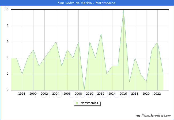Click the Matrimonios legend label
This screenshot has width=174, height=120.
click(x=89, y=103)
